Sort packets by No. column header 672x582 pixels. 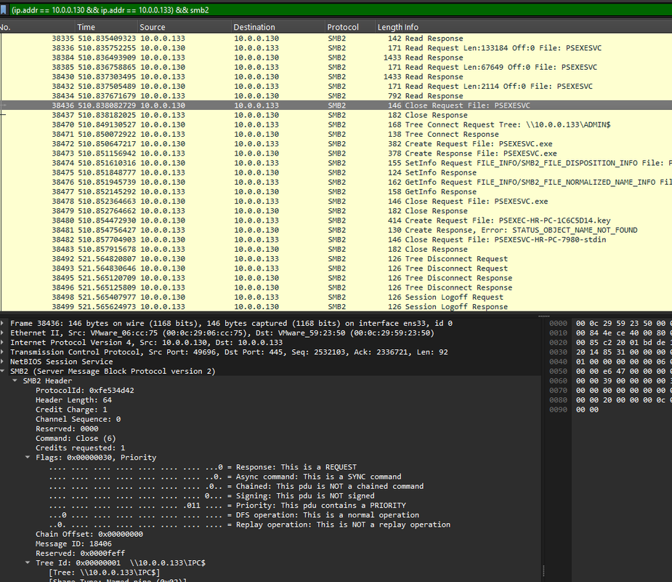37,27
